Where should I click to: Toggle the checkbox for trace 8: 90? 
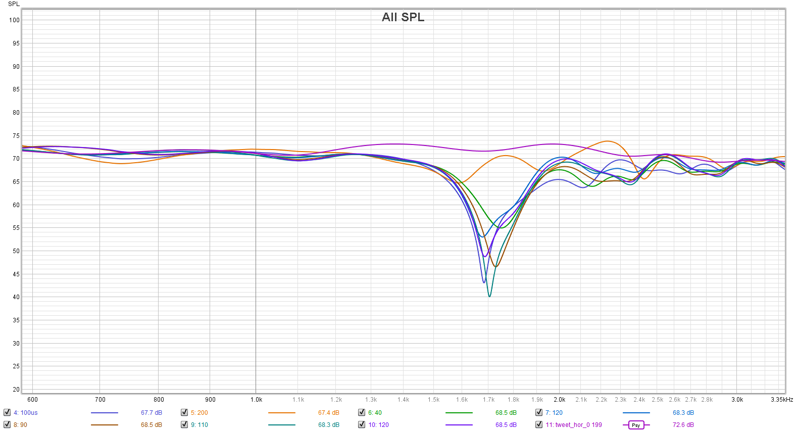pos(7,424)
